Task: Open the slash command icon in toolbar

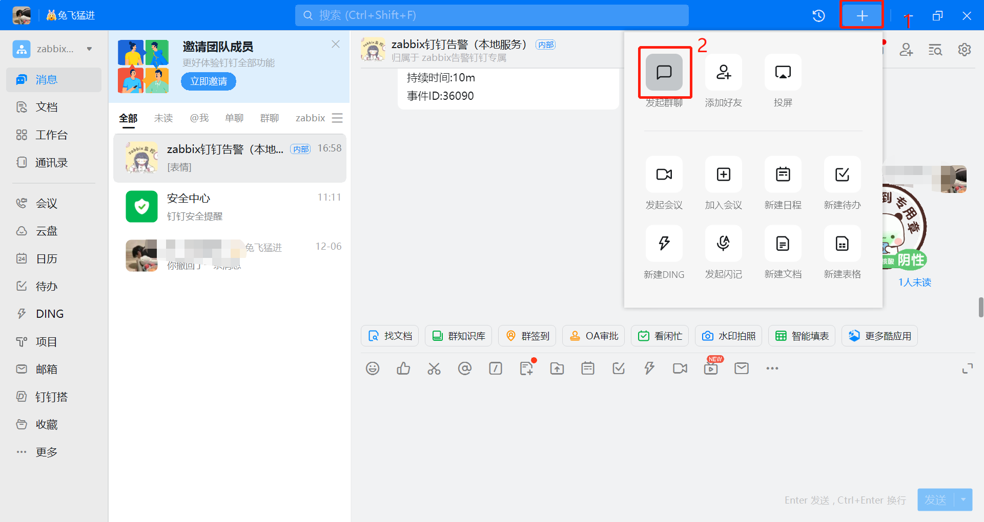Action: pyautogui.click(x=496, y=368)
